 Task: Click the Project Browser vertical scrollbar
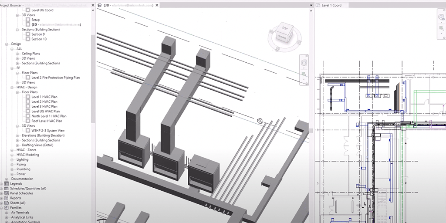click(93, 78)
